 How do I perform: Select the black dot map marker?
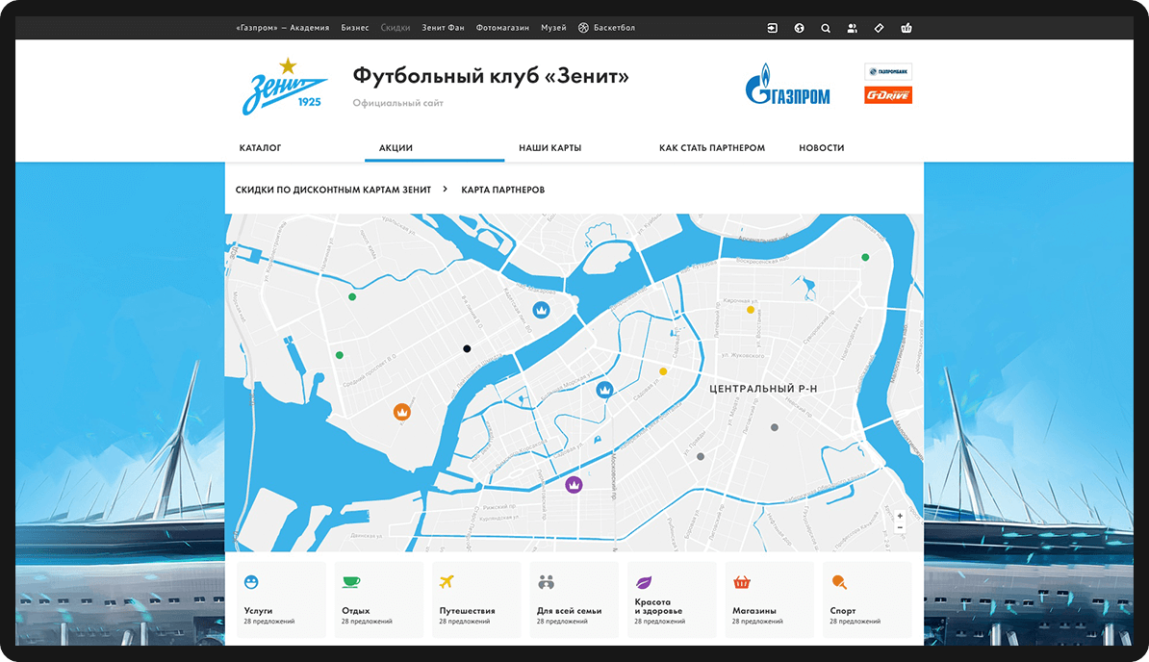pyautogui.click(x=467, y=348)
